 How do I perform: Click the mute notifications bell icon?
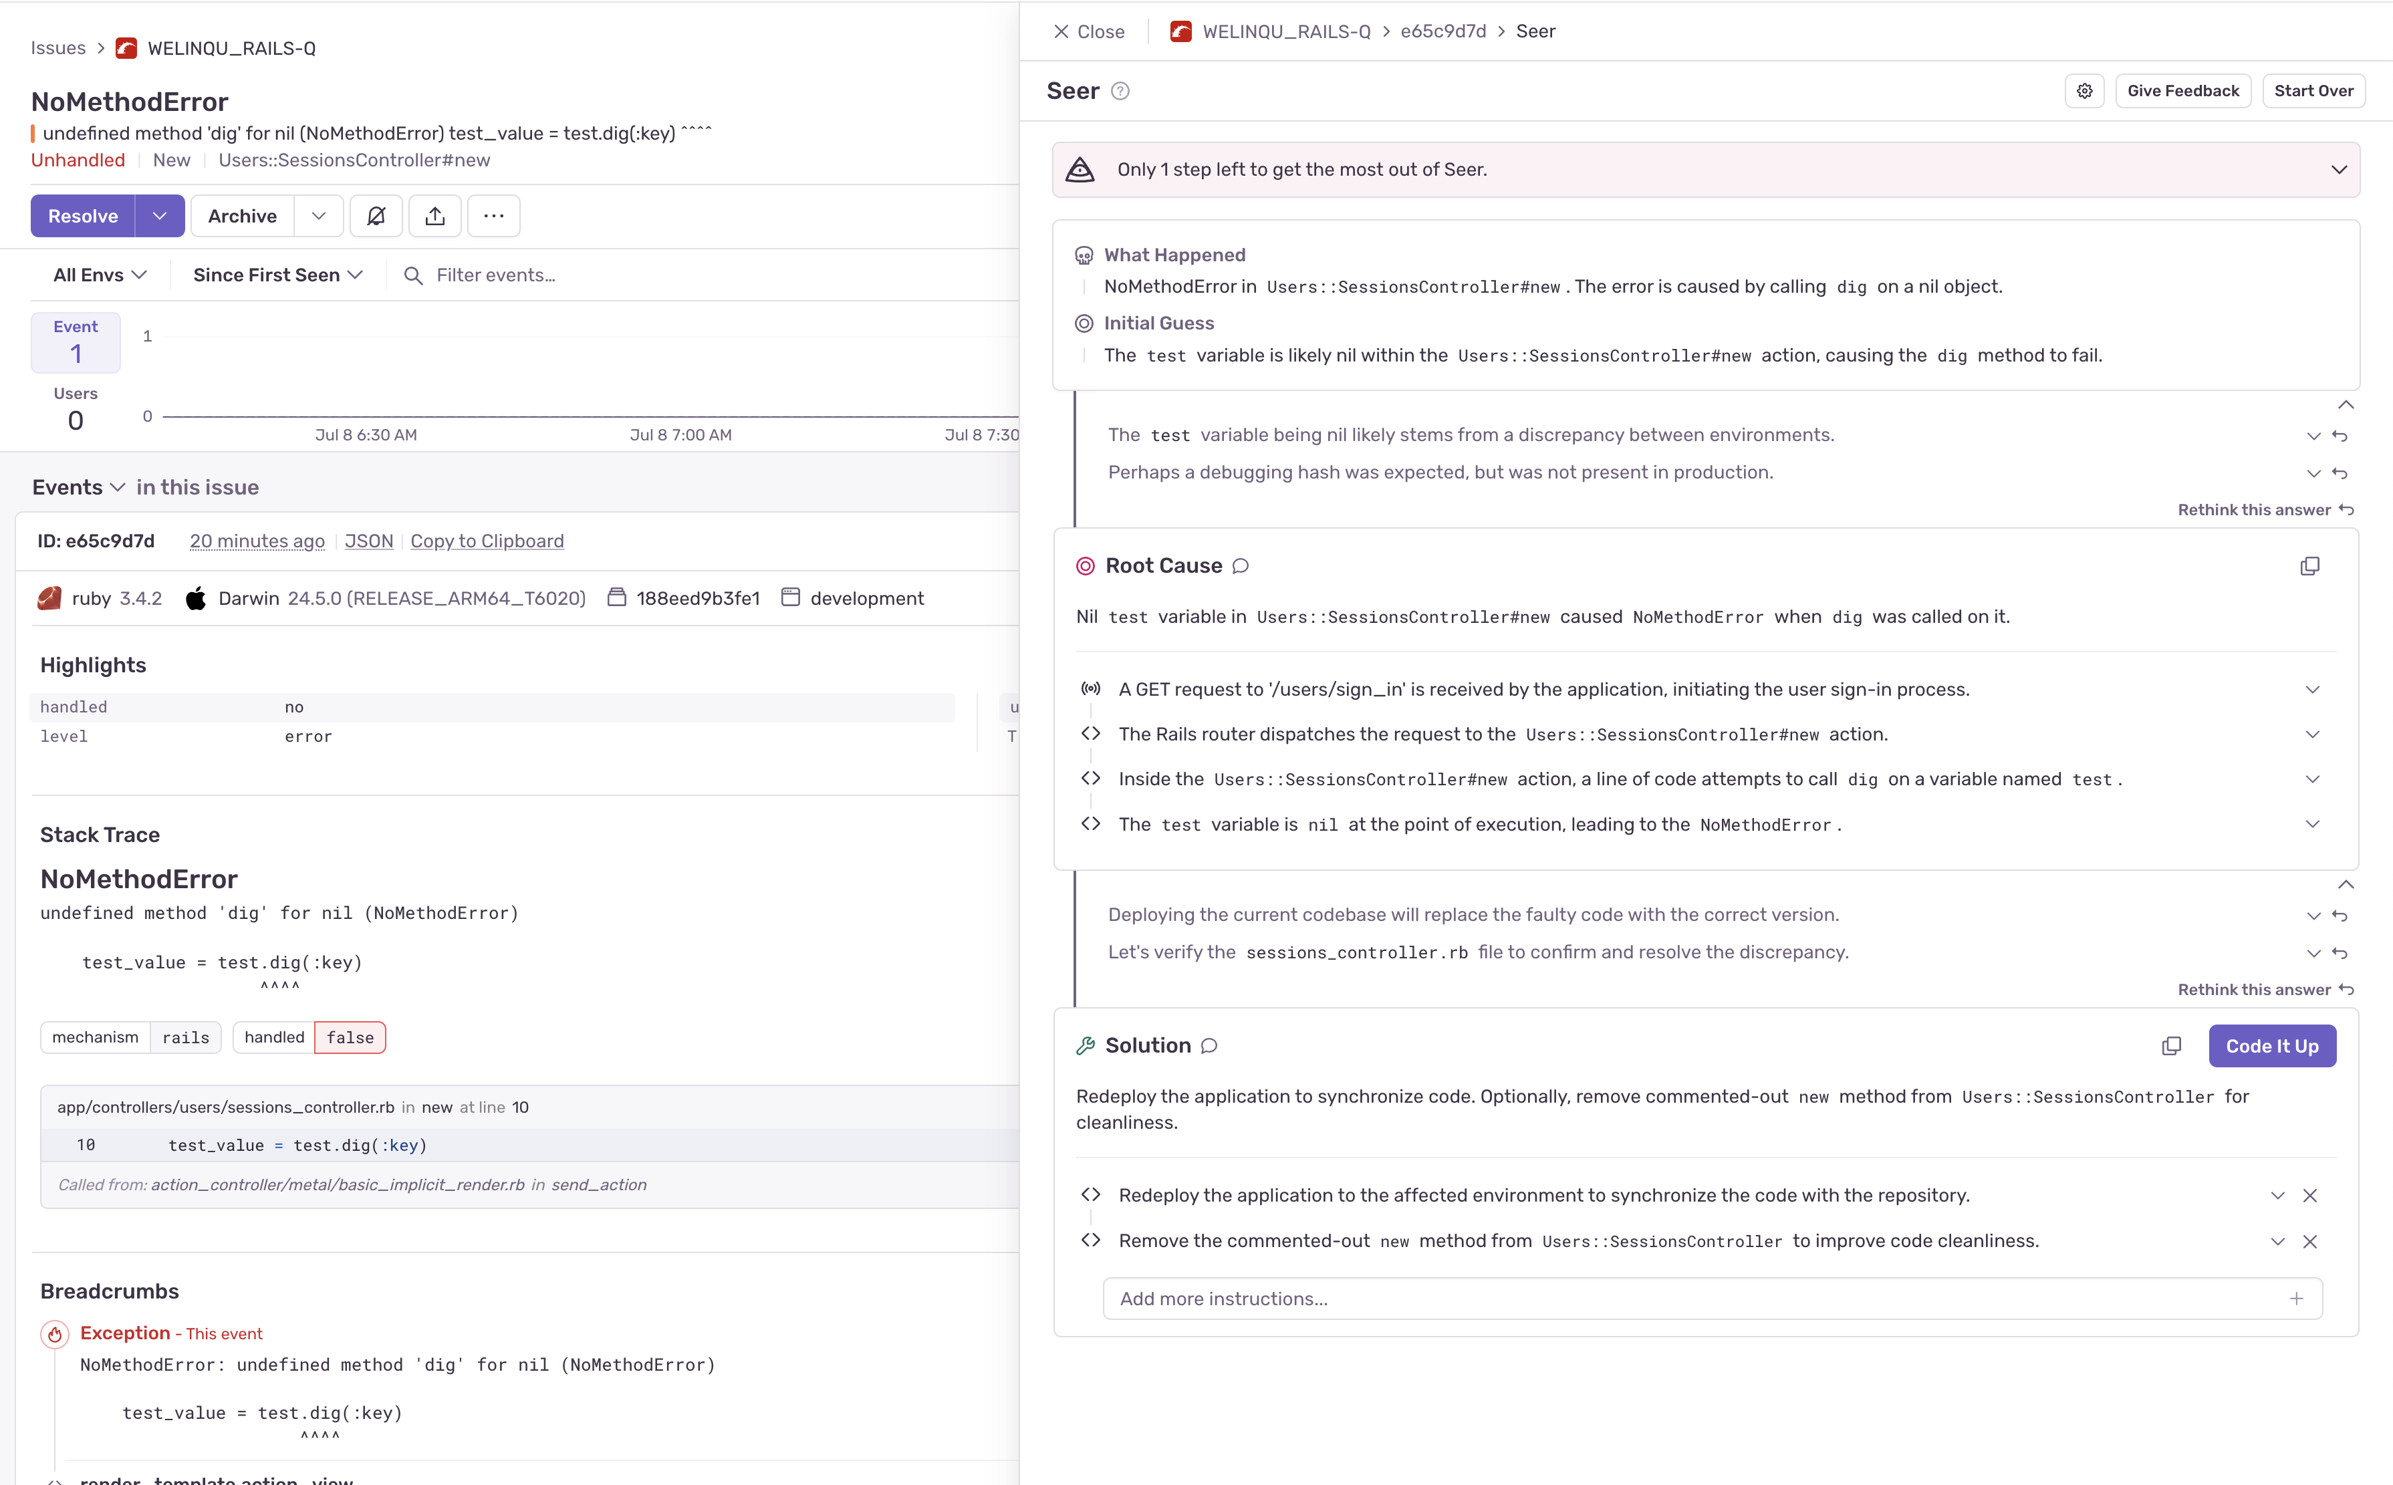click(376, 216)
